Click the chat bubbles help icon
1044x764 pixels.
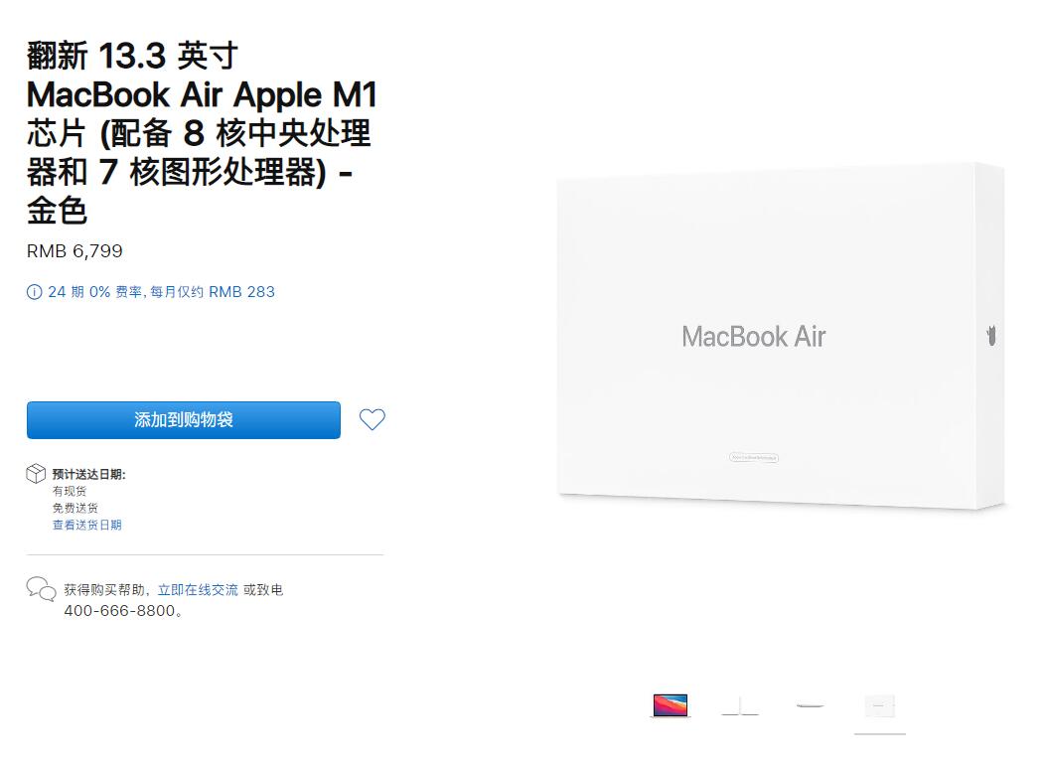pyautogui.click(x=41, y=589)
